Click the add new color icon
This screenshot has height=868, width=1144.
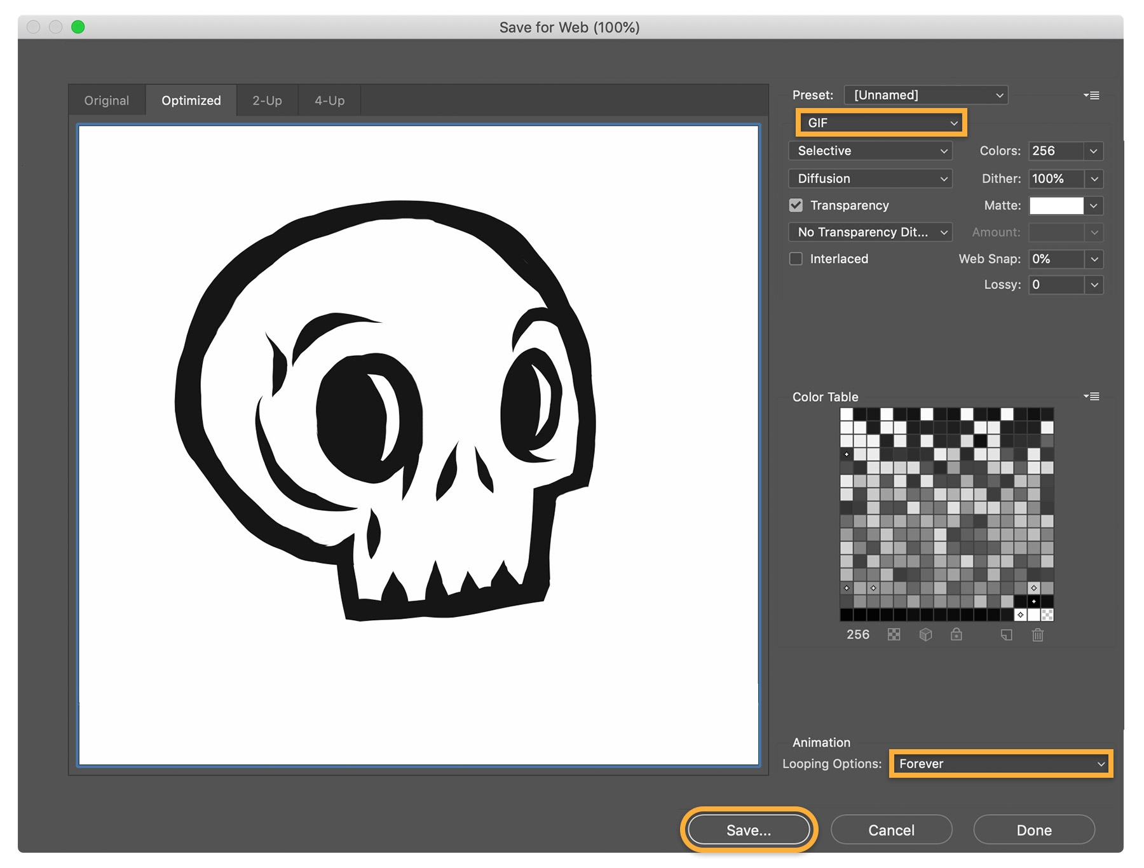1006,635
